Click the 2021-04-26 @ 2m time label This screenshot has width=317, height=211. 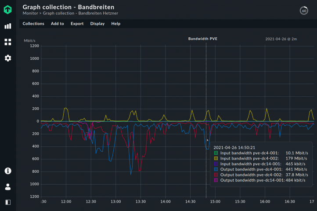point(281,39)
